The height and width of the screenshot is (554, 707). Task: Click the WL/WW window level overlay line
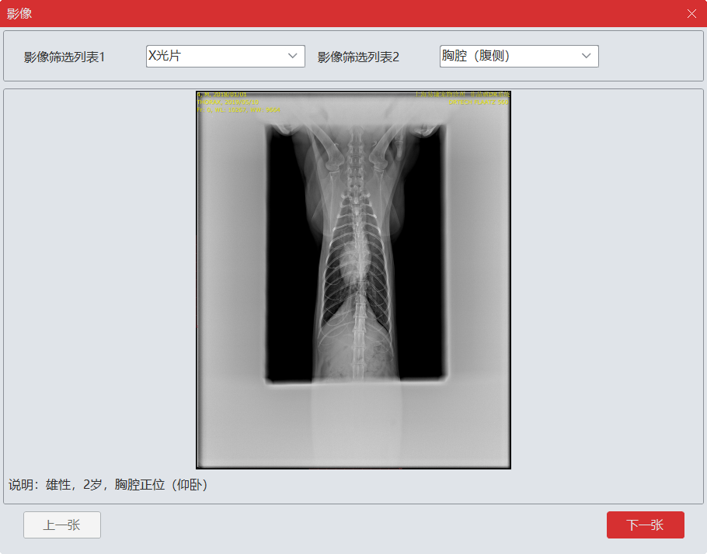[239, 109]
